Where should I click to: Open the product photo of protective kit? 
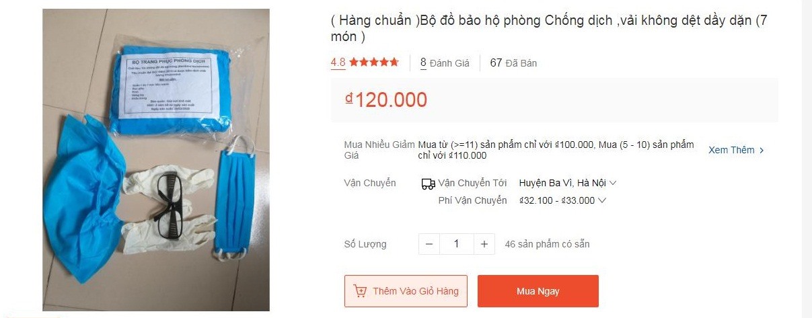point(156,160)
